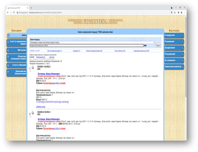Open Краєзнавство Хмельниччини database
Image resolution: width=198 pixels, height=152 pixels.
pos(18,72)
